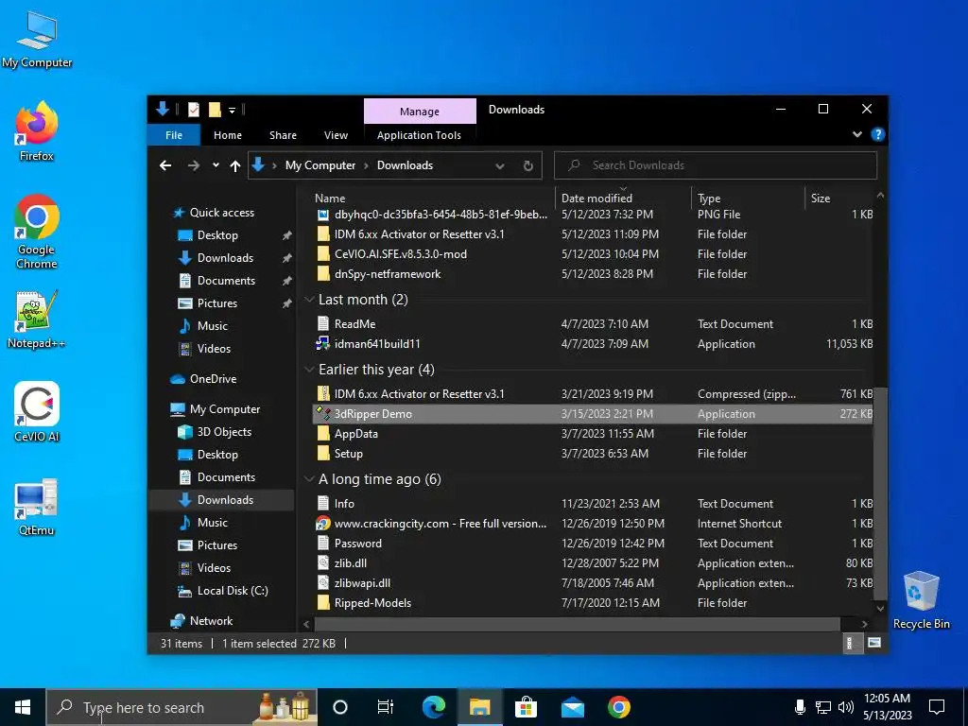Click the taskbar search box
This screenshot has width=968, height=726.
[x=182, y=707]
